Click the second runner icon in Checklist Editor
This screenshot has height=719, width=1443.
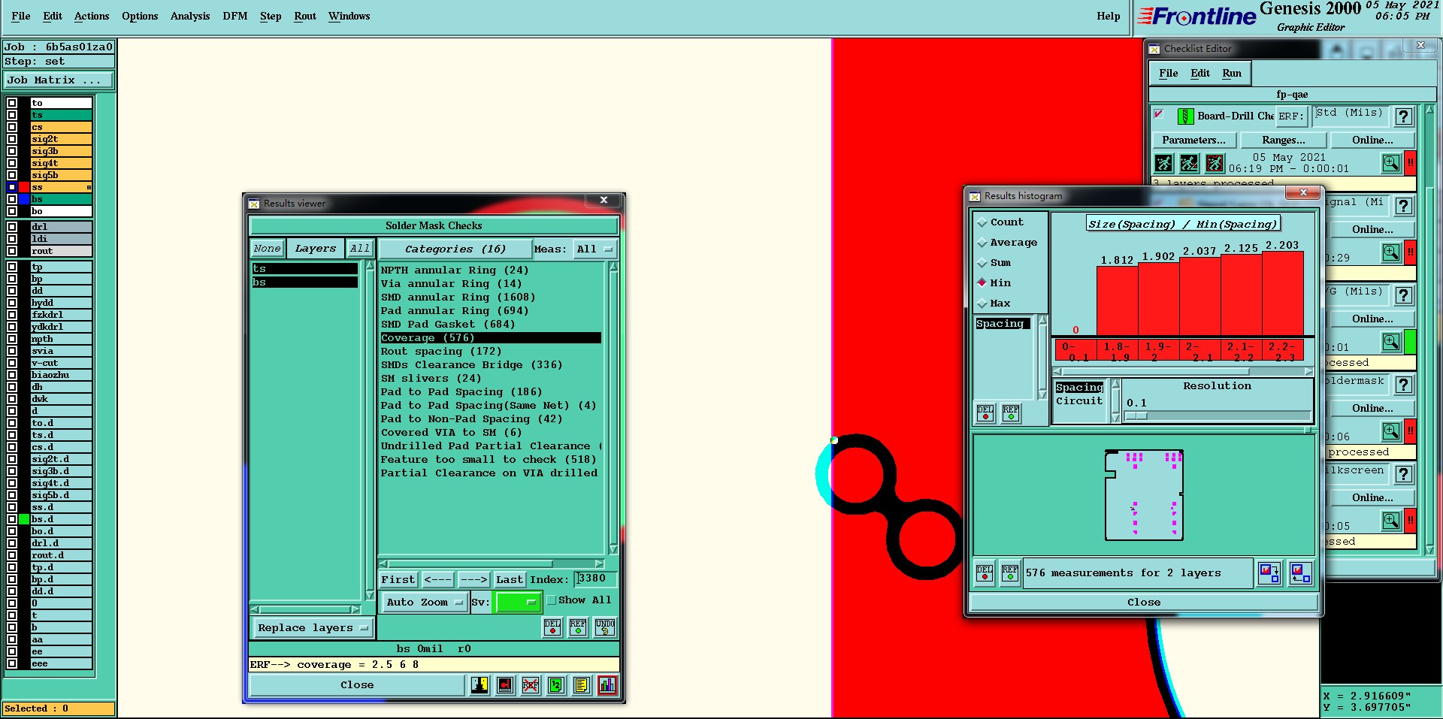pos(1189,162)
